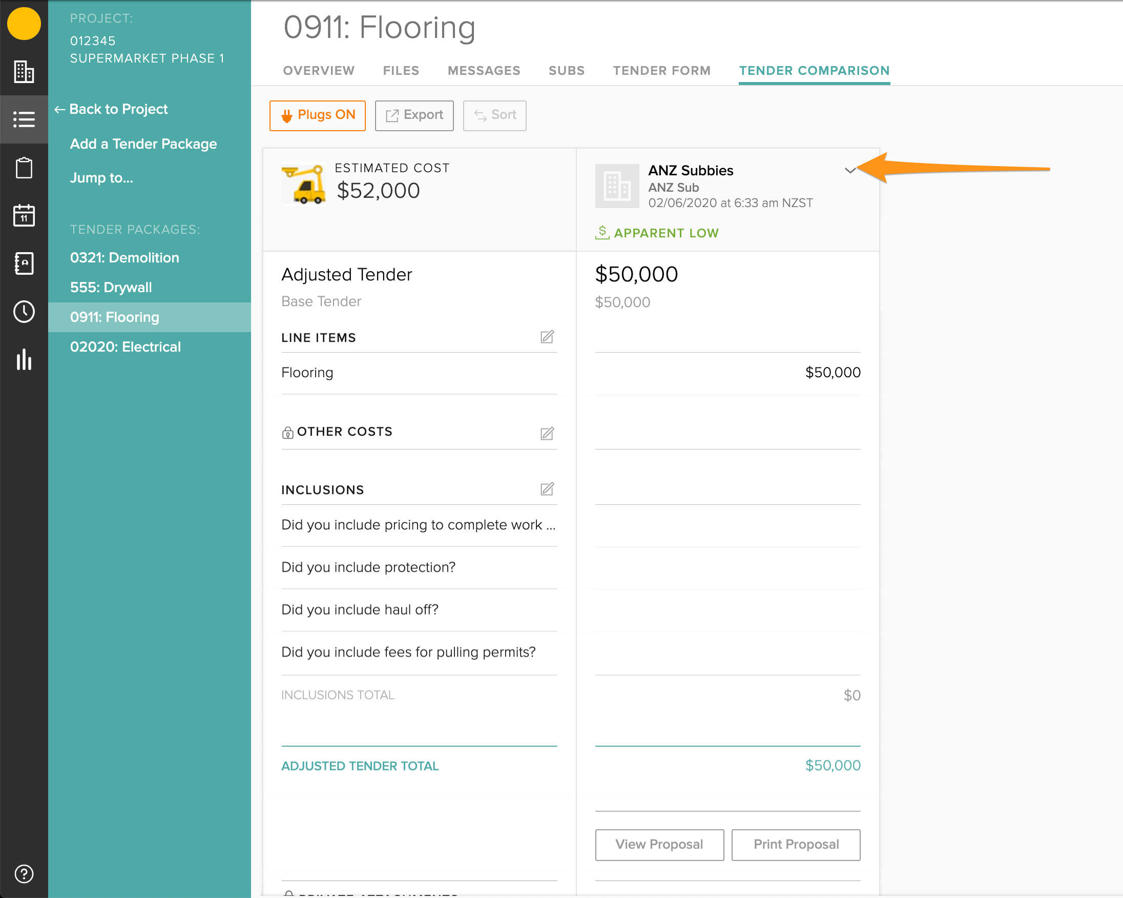Viewport: 1123px width, 898px height.
Task: Click the Other Costs lock icon
Action: (x=287, y=433)
